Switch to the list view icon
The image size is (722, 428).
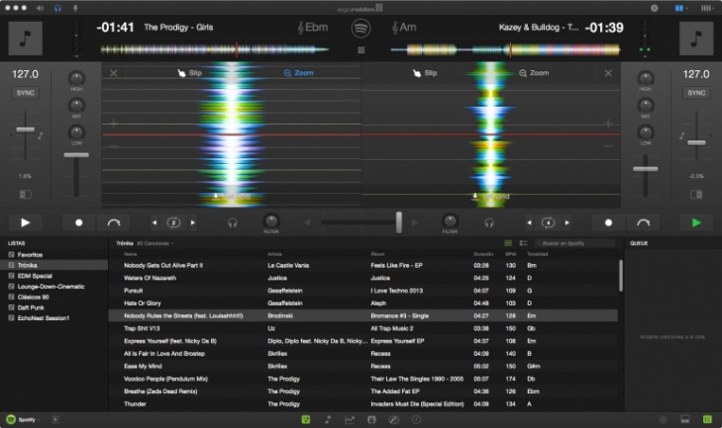pyautogui.click(x=508, y=243)
